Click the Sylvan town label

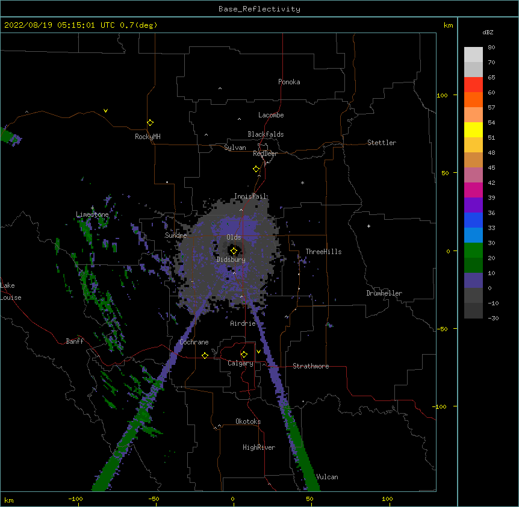tap(235, 148)
